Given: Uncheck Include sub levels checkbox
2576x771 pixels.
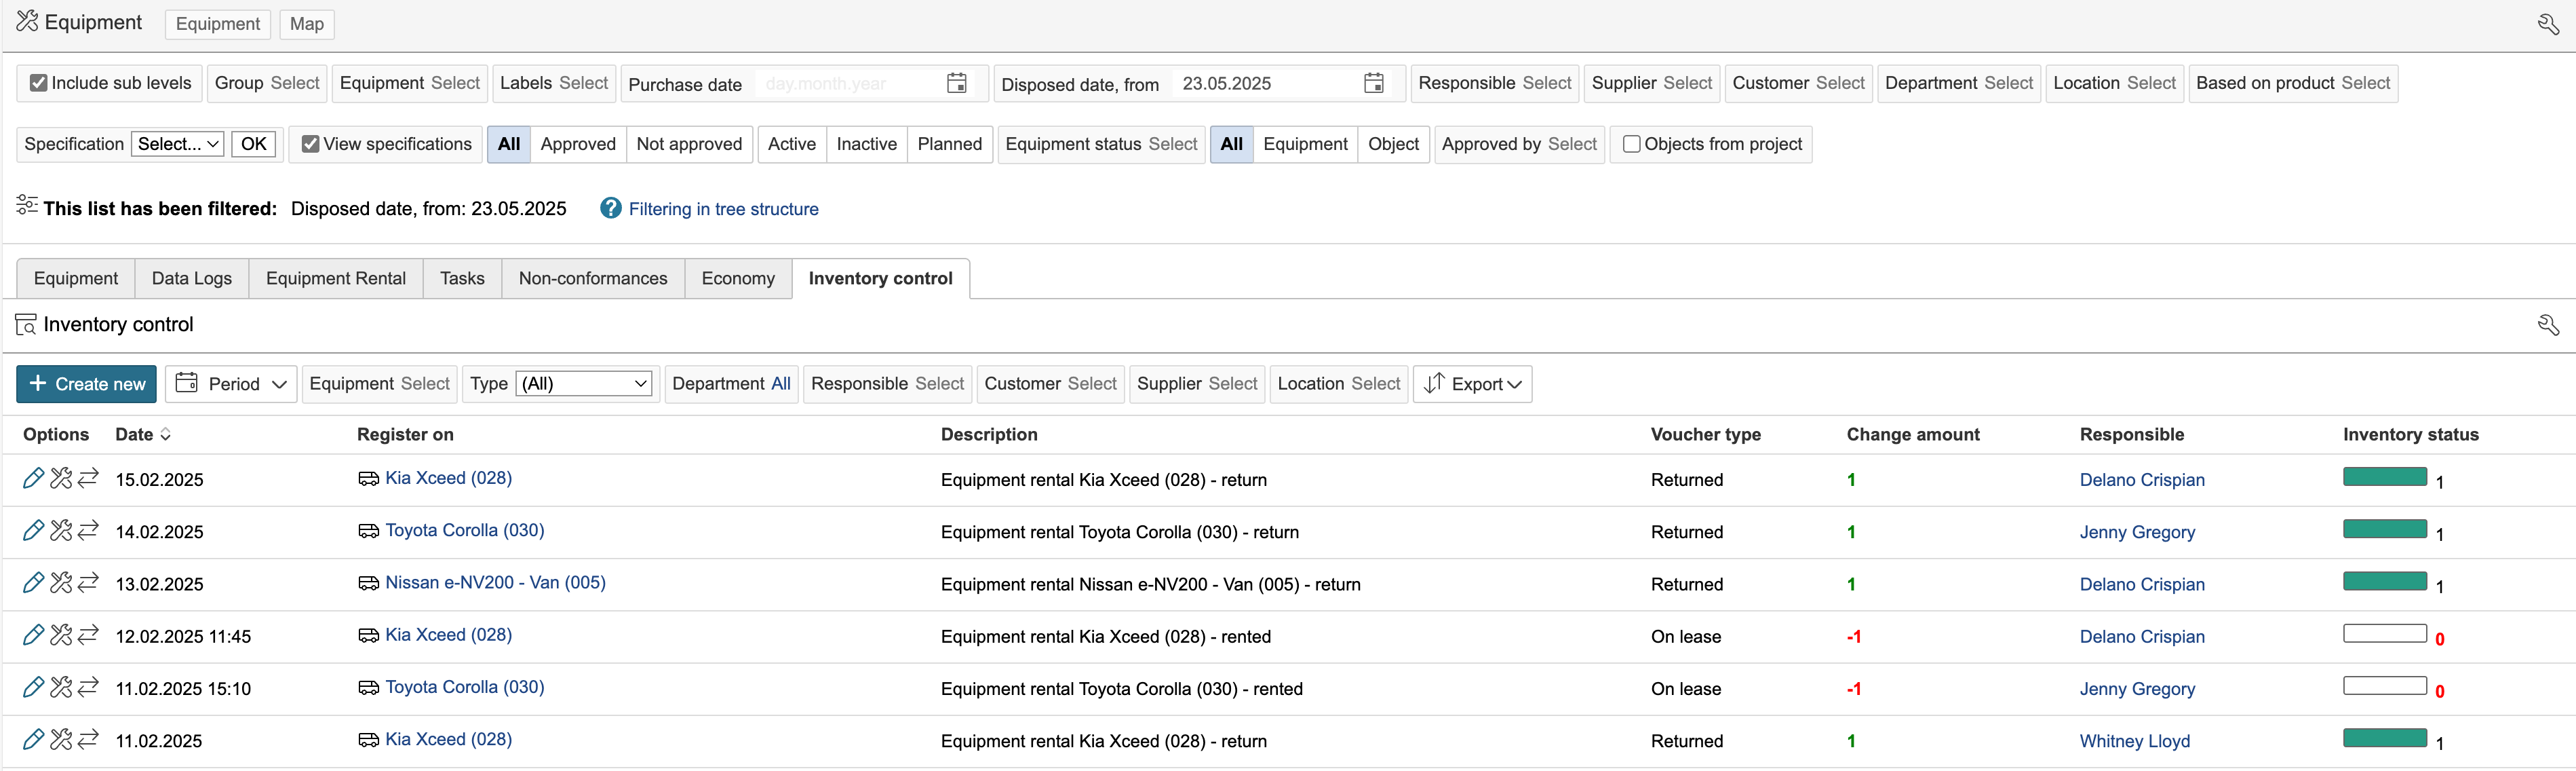Looking at the screenshot, I should click(x=39, y=83).
